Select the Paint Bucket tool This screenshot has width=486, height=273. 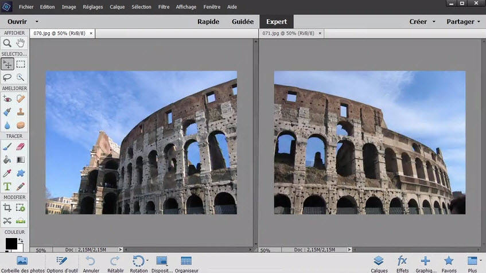pyautogui.click(x=7, y=160)
